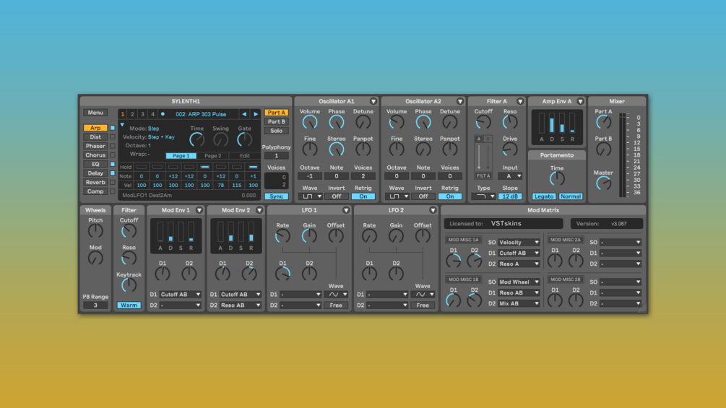The image size is (726, 408).
Task: Select preset slot 2
Action: pos(132,114)
